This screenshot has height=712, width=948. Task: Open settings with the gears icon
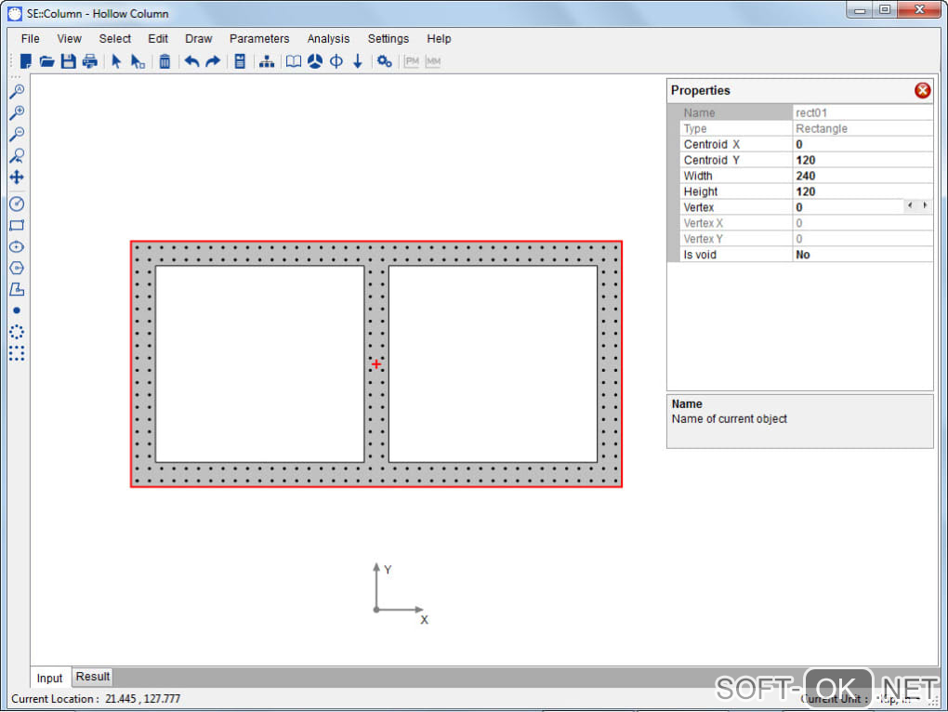(385, 61)
